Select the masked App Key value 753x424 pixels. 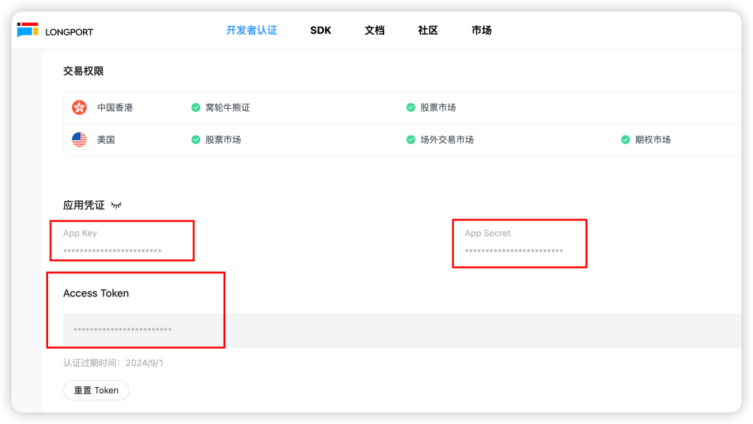tap(112, 251)
